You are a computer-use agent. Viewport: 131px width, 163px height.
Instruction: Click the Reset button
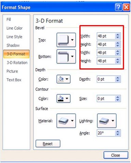point(48,144)
